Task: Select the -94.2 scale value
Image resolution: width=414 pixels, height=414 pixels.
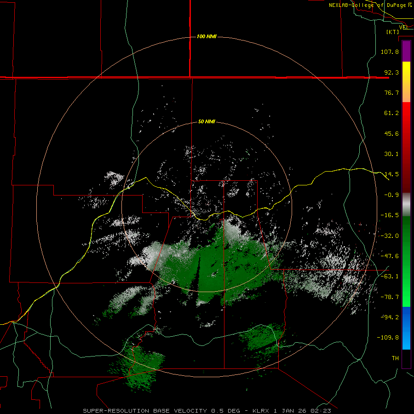Action: [x=390, y=317]
